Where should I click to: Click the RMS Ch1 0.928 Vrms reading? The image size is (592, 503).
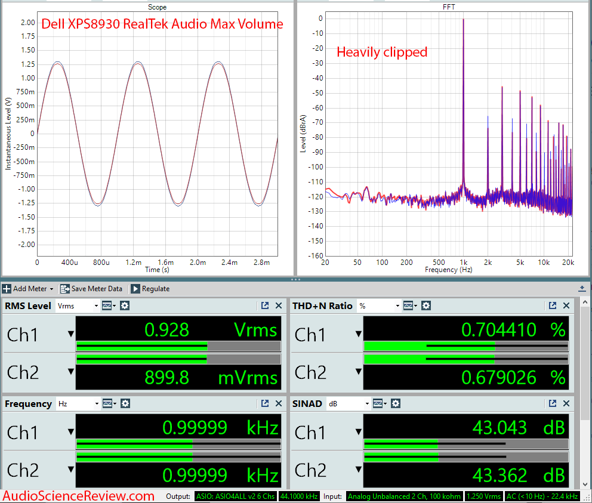(211, 330)
